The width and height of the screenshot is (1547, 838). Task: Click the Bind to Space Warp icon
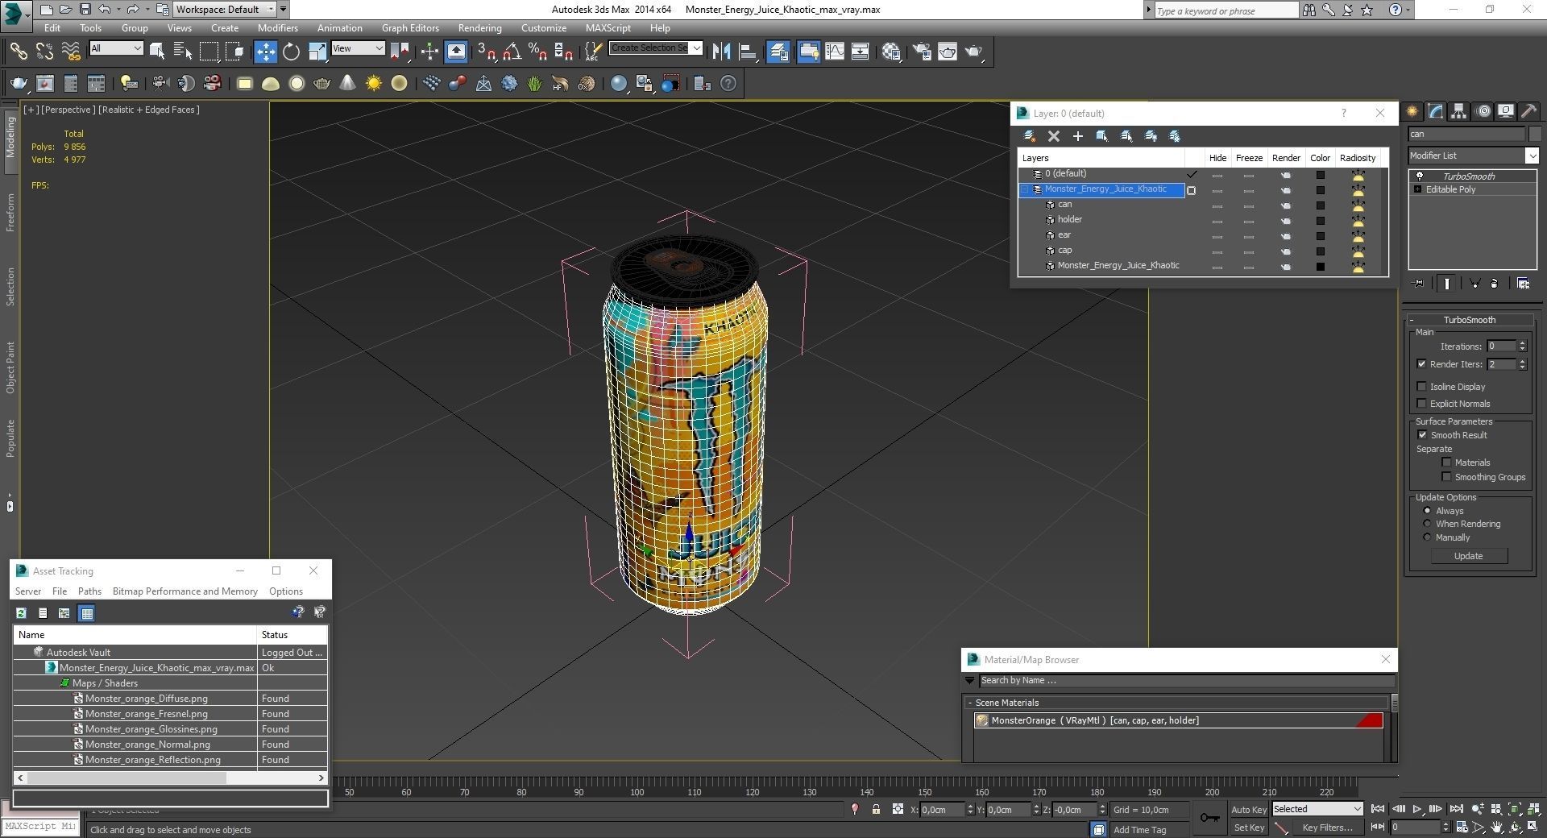click(x=71, y=52)
